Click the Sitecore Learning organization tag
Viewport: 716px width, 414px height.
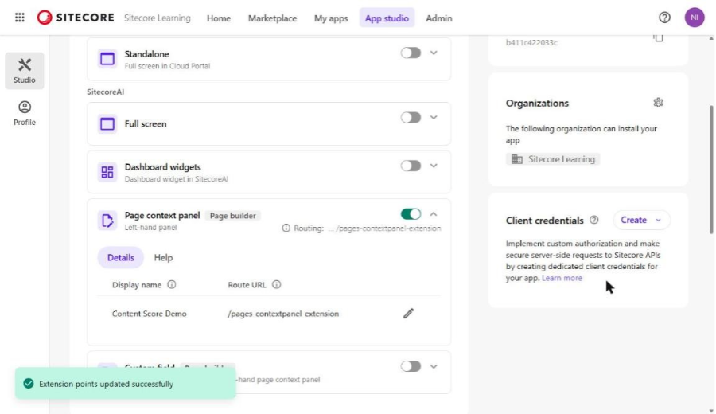(553, 159)
